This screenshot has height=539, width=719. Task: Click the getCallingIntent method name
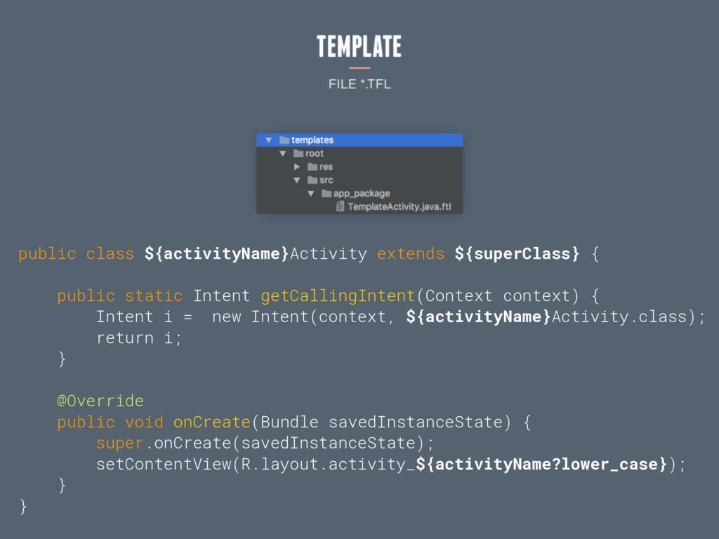click(x=338, y=296)
